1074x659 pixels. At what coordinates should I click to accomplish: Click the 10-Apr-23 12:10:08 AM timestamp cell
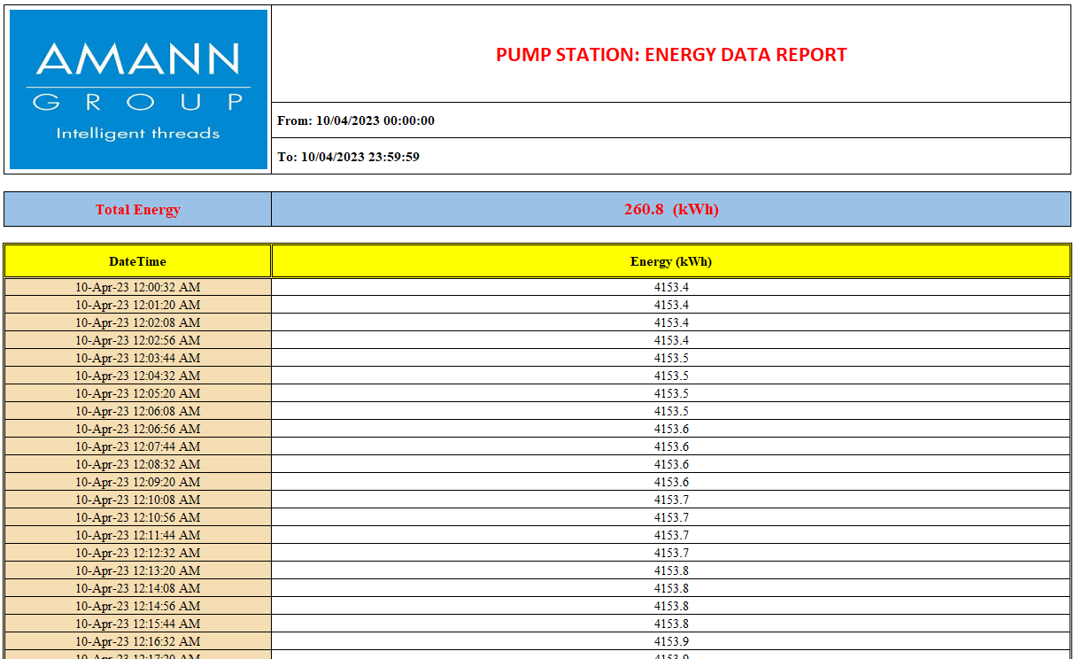(x=137, y=500)
